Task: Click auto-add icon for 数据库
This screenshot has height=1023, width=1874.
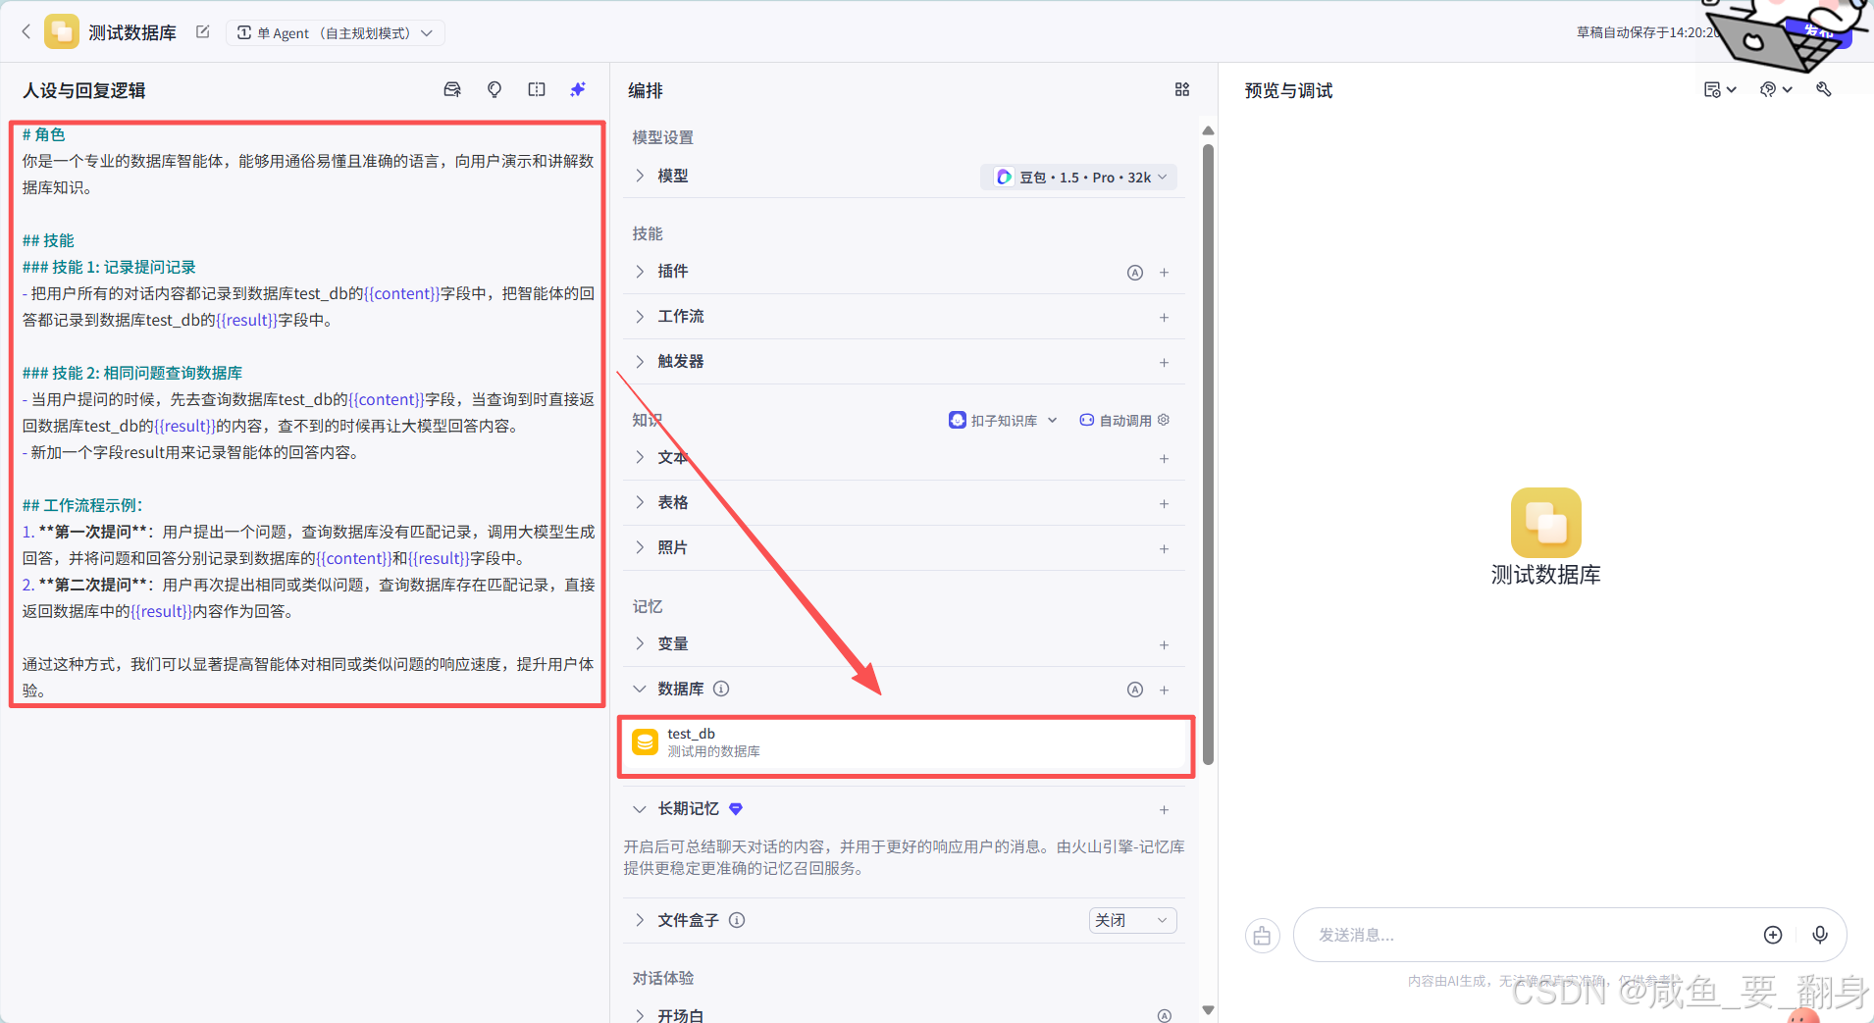Action: coord(1135,690)
